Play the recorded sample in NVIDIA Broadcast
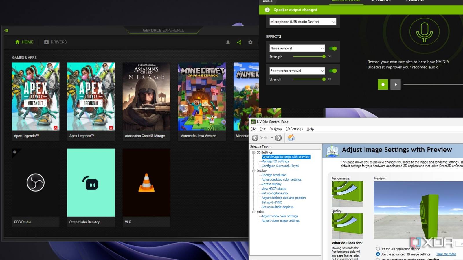 click(395, 84)
